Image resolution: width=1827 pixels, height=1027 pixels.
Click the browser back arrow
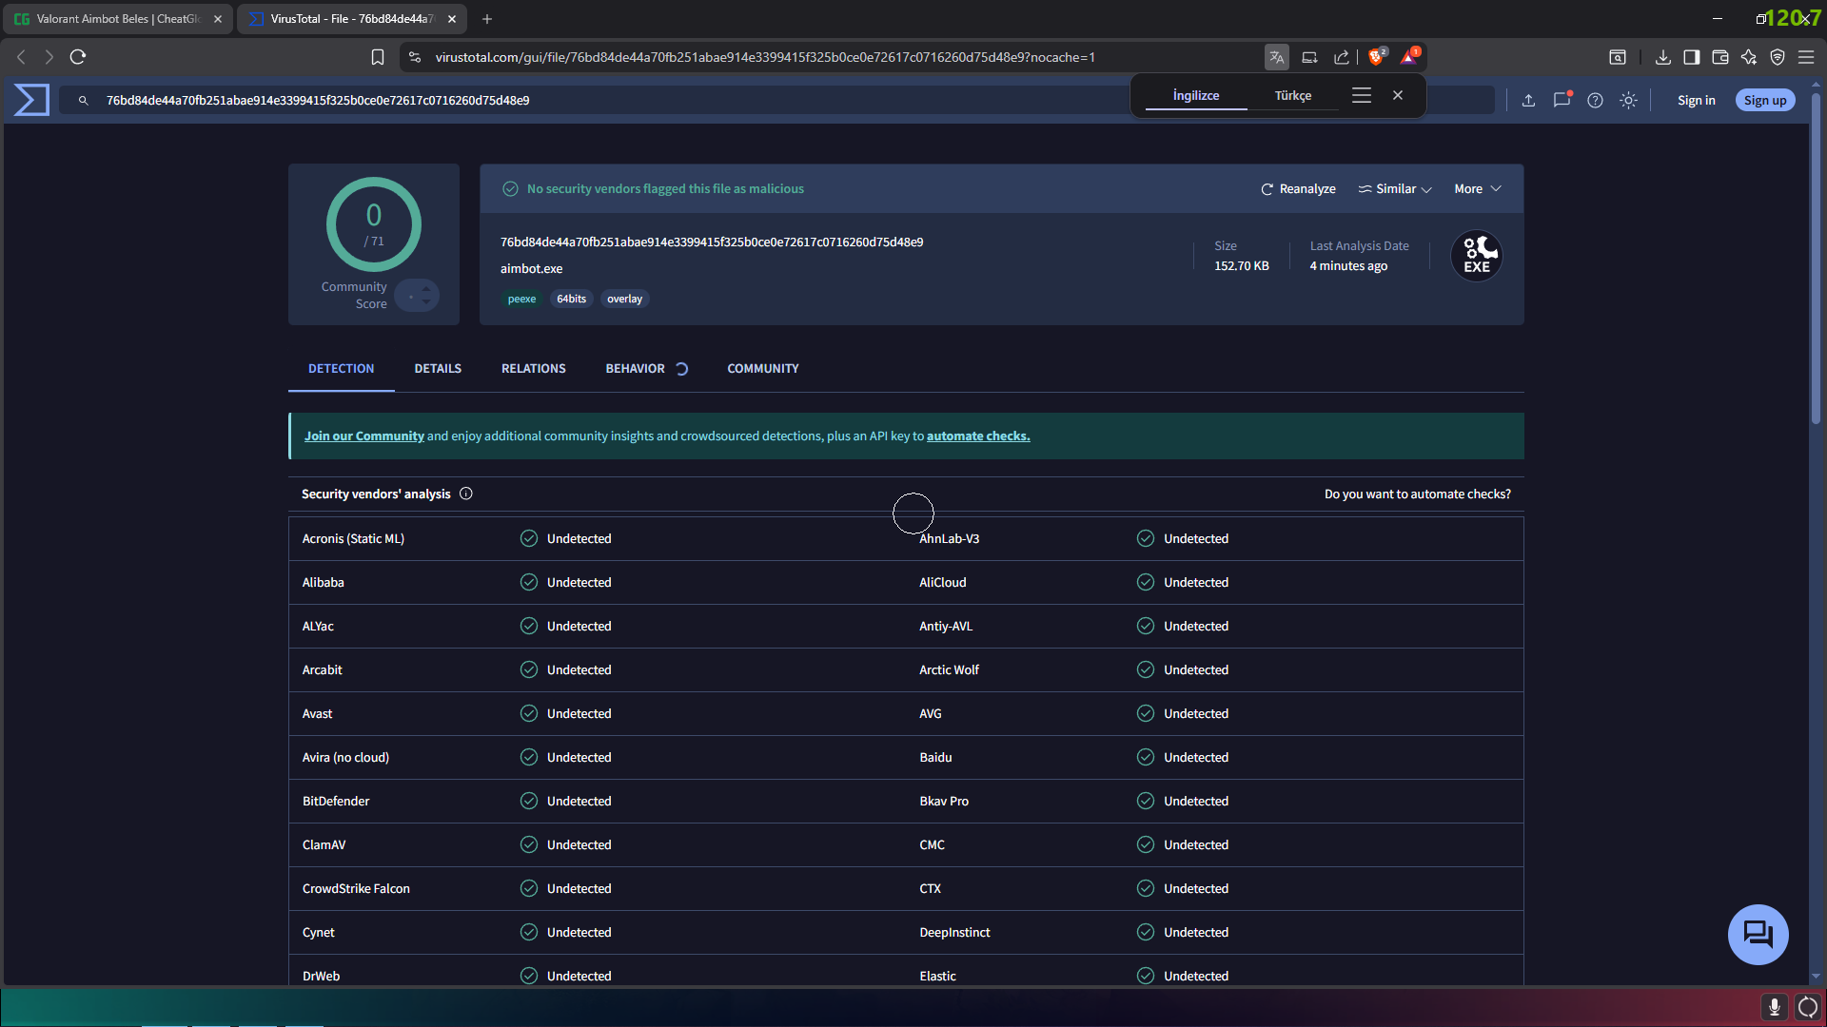tap(21, 57)
